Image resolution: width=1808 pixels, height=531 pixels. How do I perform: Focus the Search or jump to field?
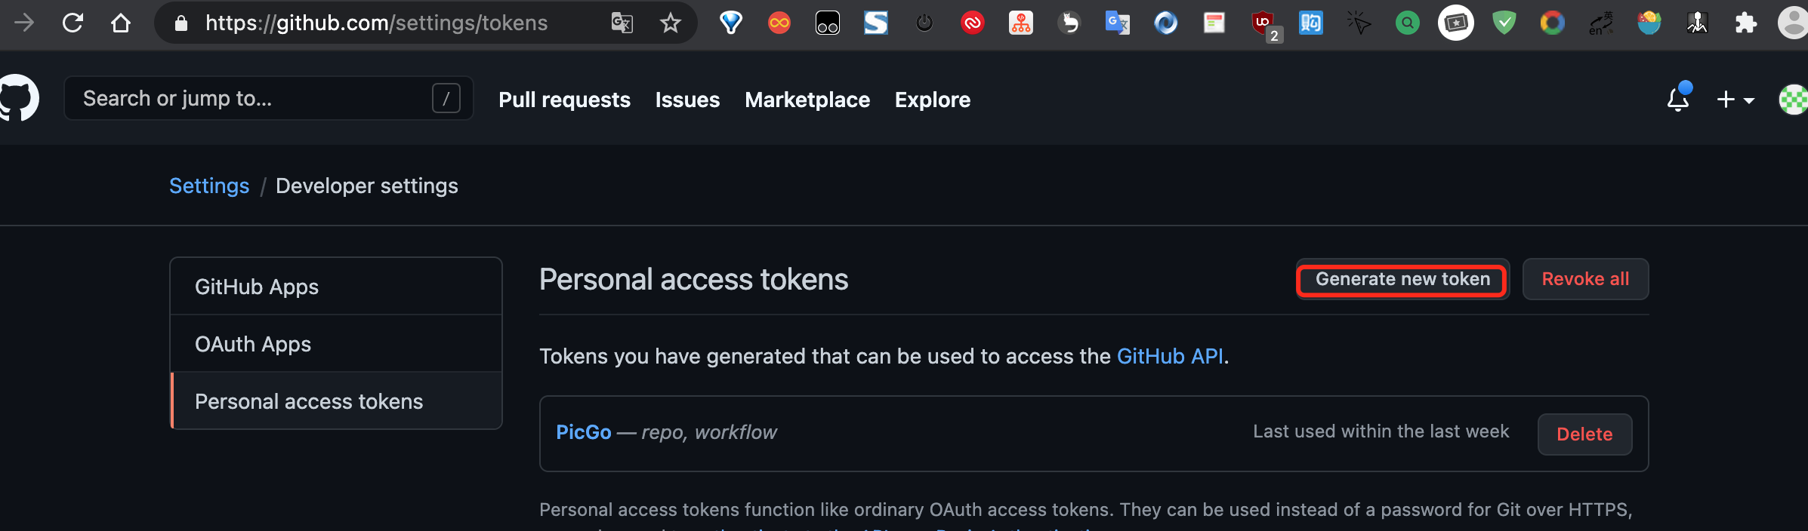tap(268, 98)
